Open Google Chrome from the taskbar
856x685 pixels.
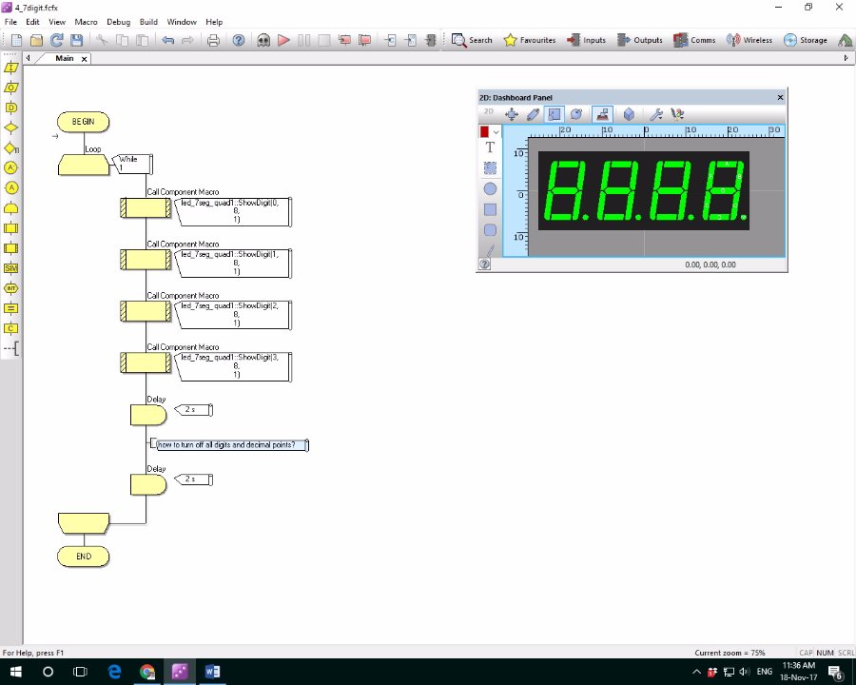point(146,672)
